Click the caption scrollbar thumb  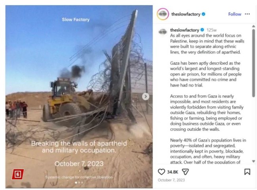[x=253, y=63]
